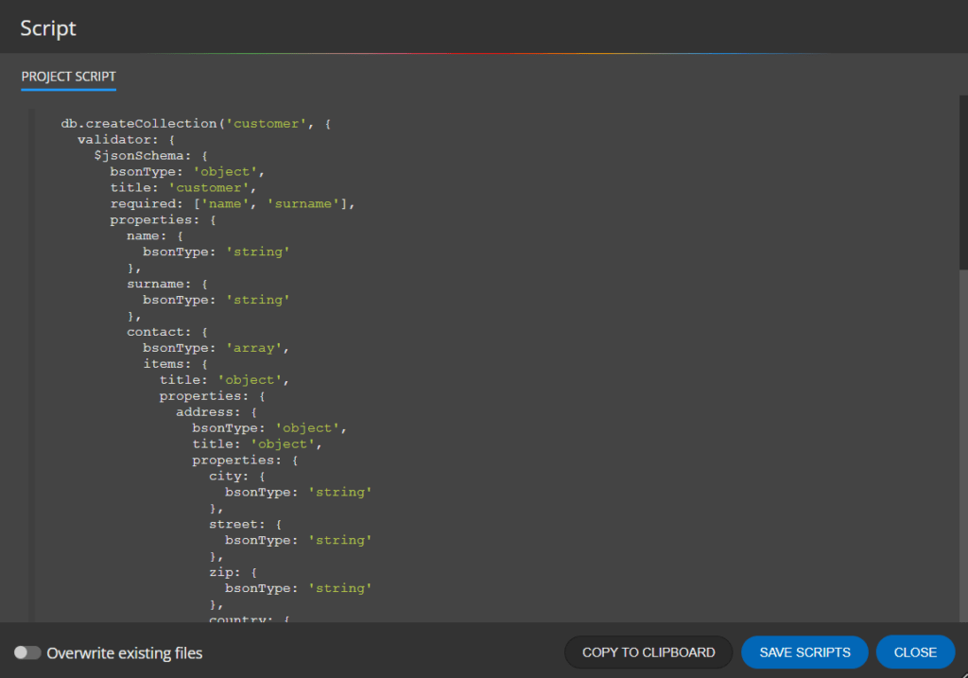Click the SAVE SCRIPTS button

(804, 652)
